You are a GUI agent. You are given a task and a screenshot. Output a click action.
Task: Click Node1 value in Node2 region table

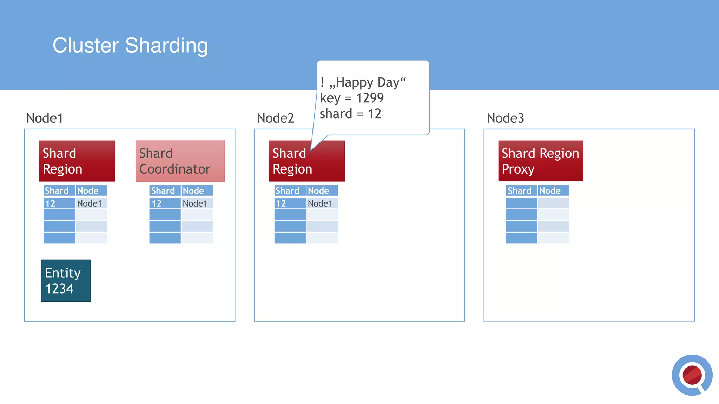tap(322, 203)
